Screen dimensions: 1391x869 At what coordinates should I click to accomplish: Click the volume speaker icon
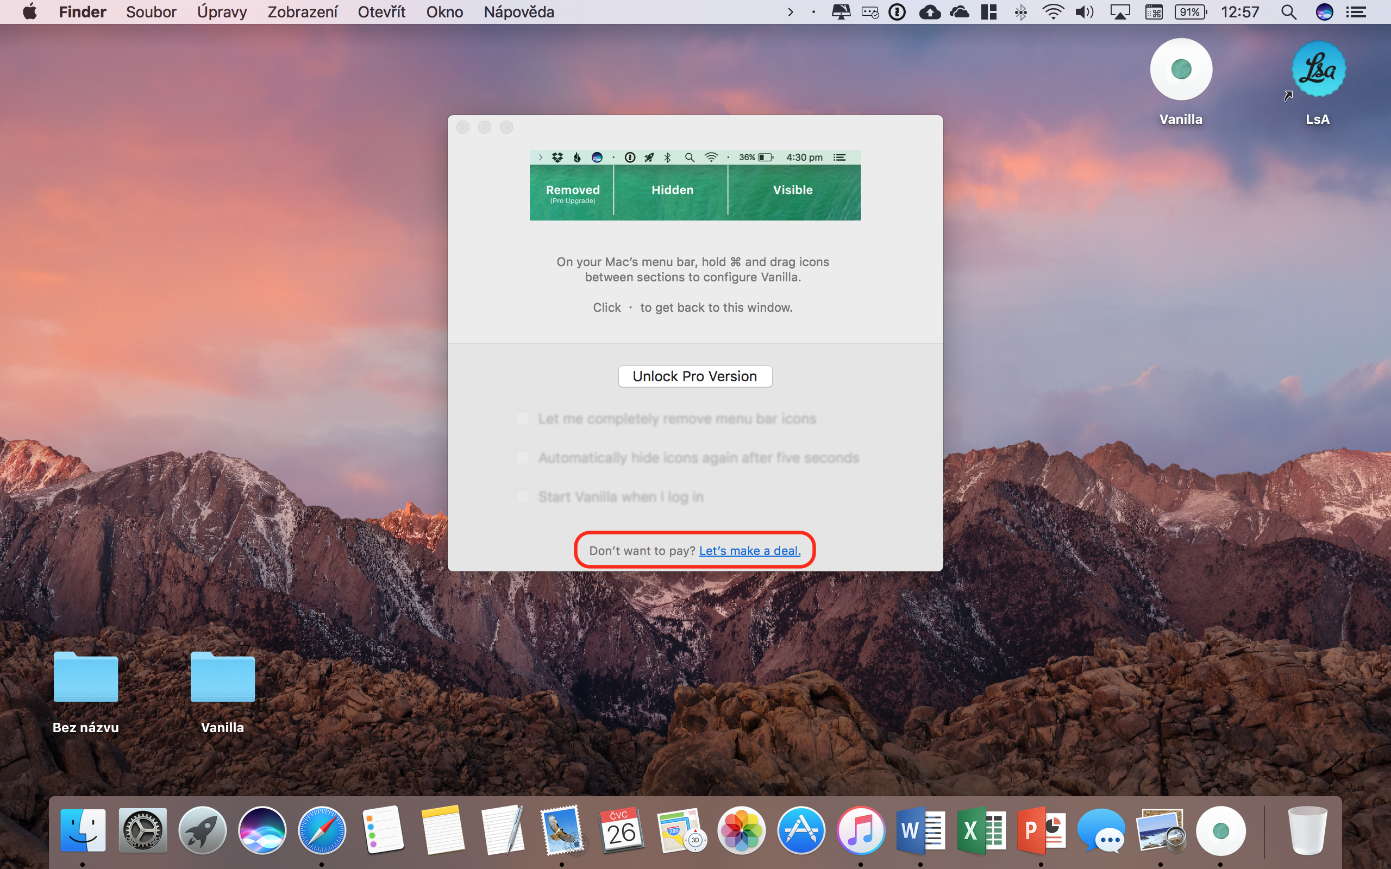pos(1084,12)
